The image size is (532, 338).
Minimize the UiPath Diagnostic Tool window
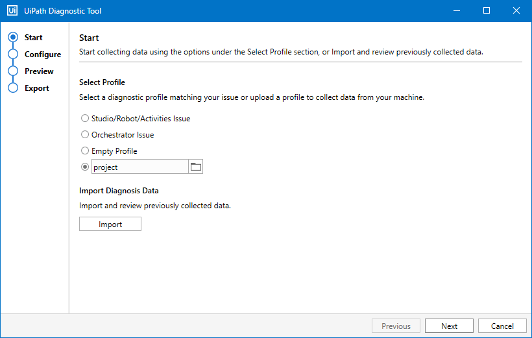click(457, 11)
